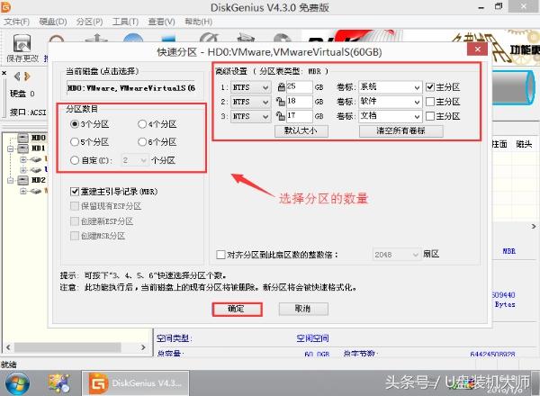Click DiskGenius taskbar button
This screenshot has width=540, height=396.
(135, 383)
